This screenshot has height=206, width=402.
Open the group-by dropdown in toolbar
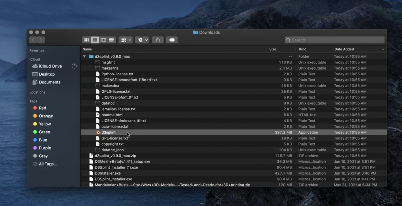tap(125, 40)
